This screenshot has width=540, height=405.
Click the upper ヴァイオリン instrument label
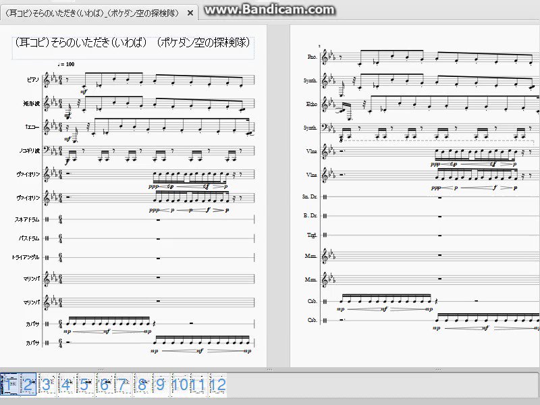[28, 174]
